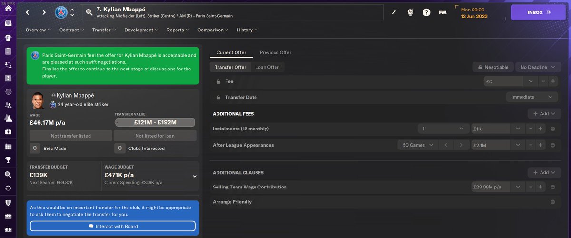This screenshot has width=571, height=238.
Task: Go back with the left arrow
Action: (28, 12)
